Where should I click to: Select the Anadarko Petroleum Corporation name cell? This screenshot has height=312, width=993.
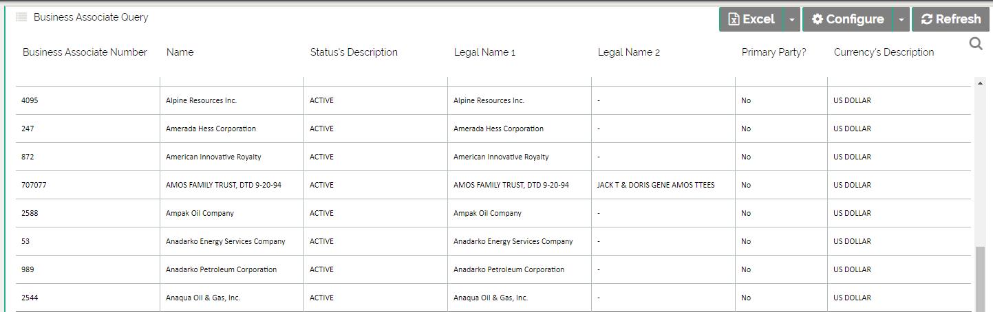click(221, 269)
